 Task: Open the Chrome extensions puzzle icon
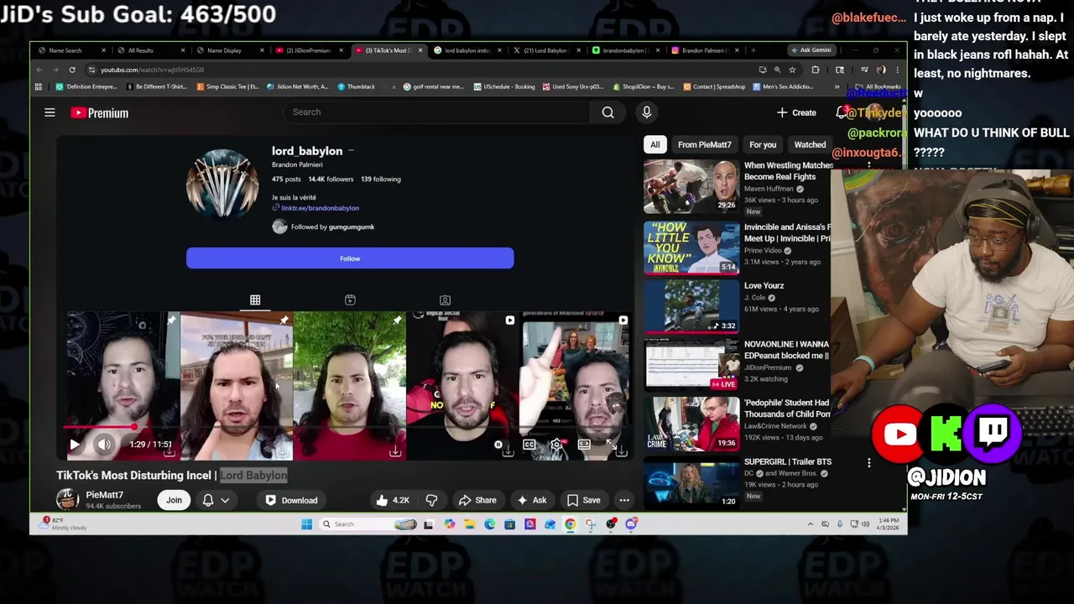(x=816, y=70)
